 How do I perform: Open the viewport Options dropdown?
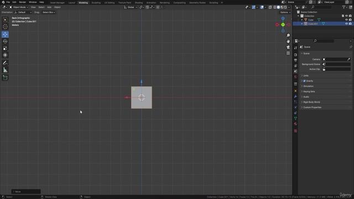click(x=285, y=12)
